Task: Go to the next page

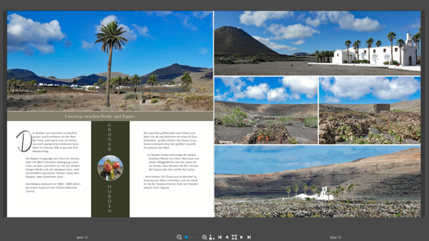Action: [242, 237]
